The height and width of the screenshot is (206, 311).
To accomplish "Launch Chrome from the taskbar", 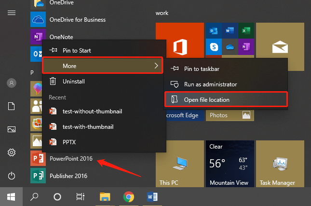I will [x=129, y=197].
